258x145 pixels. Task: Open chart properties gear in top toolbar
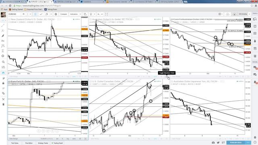[x=56, y=14]
